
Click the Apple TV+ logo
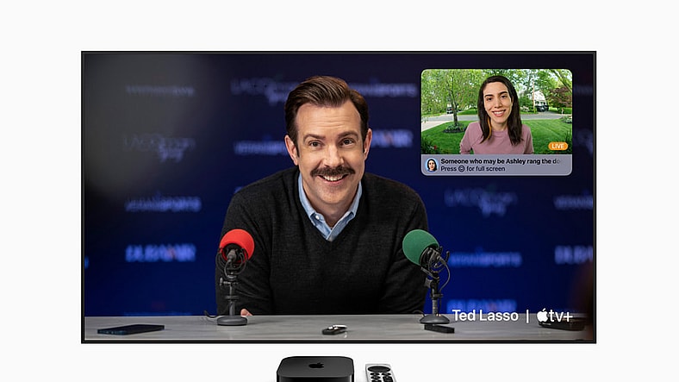pos(558,316)
